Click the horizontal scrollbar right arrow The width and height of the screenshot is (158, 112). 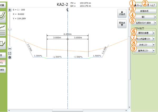pos(126,110)
